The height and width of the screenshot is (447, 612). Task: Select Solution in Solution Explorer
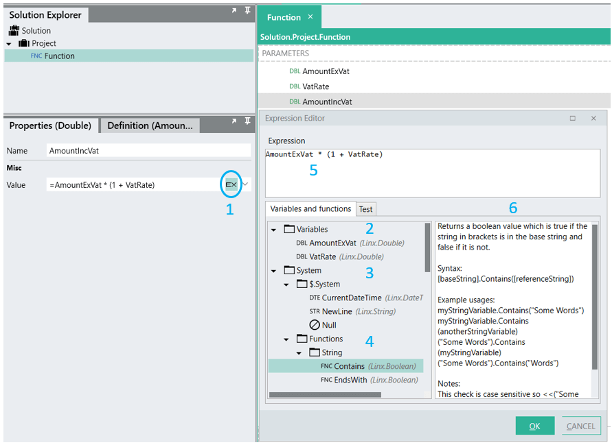(x=36, y=30)
